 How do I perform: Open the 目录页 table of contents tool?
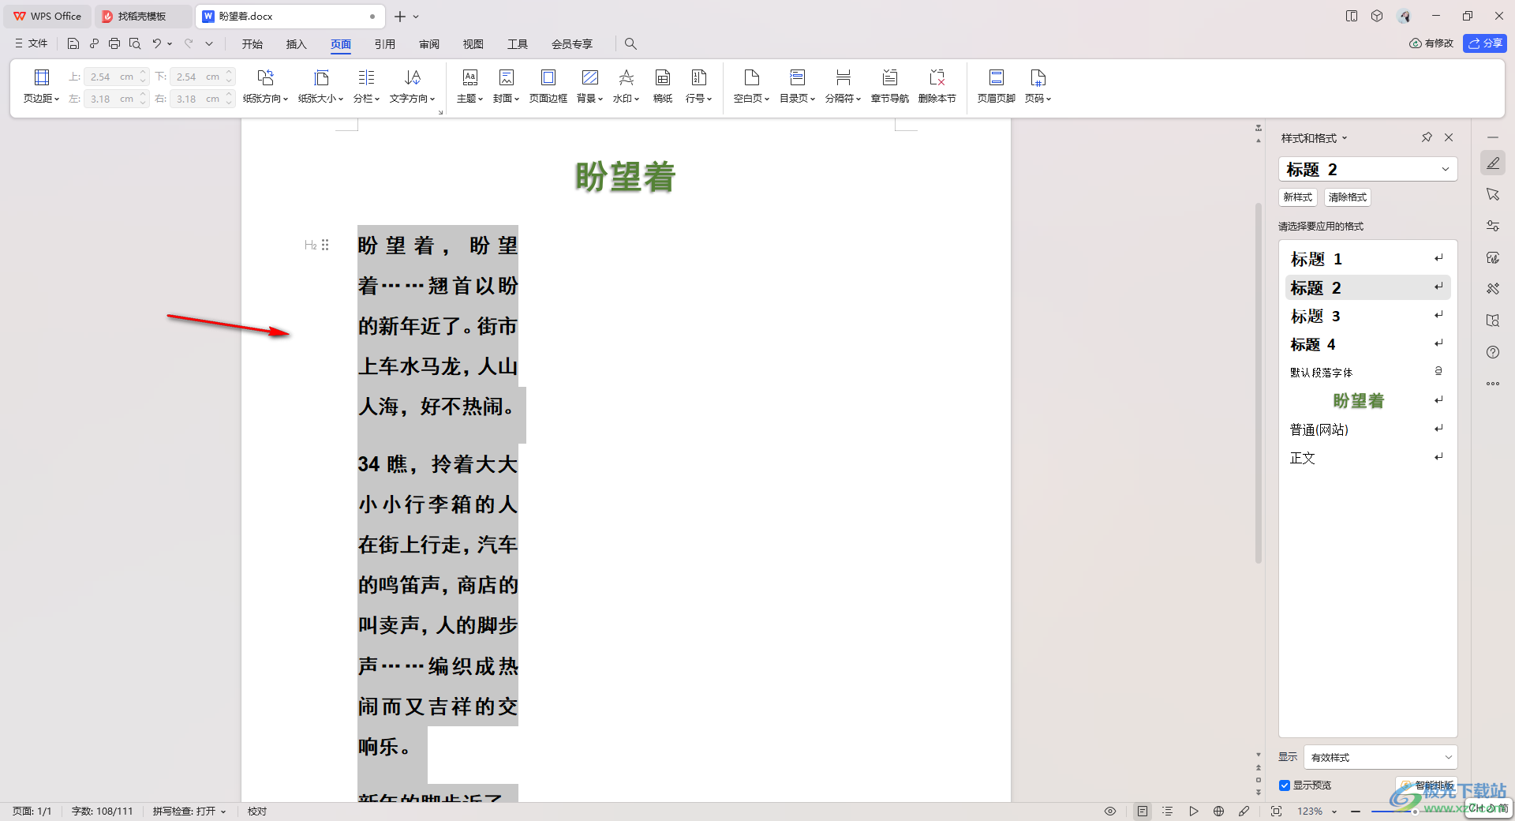797,86
